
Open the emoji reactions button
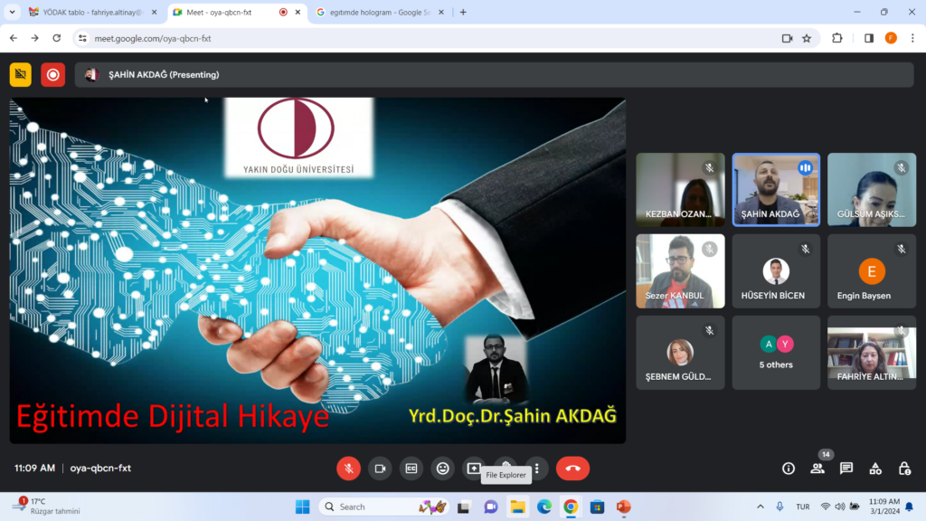tap(442, 469)
